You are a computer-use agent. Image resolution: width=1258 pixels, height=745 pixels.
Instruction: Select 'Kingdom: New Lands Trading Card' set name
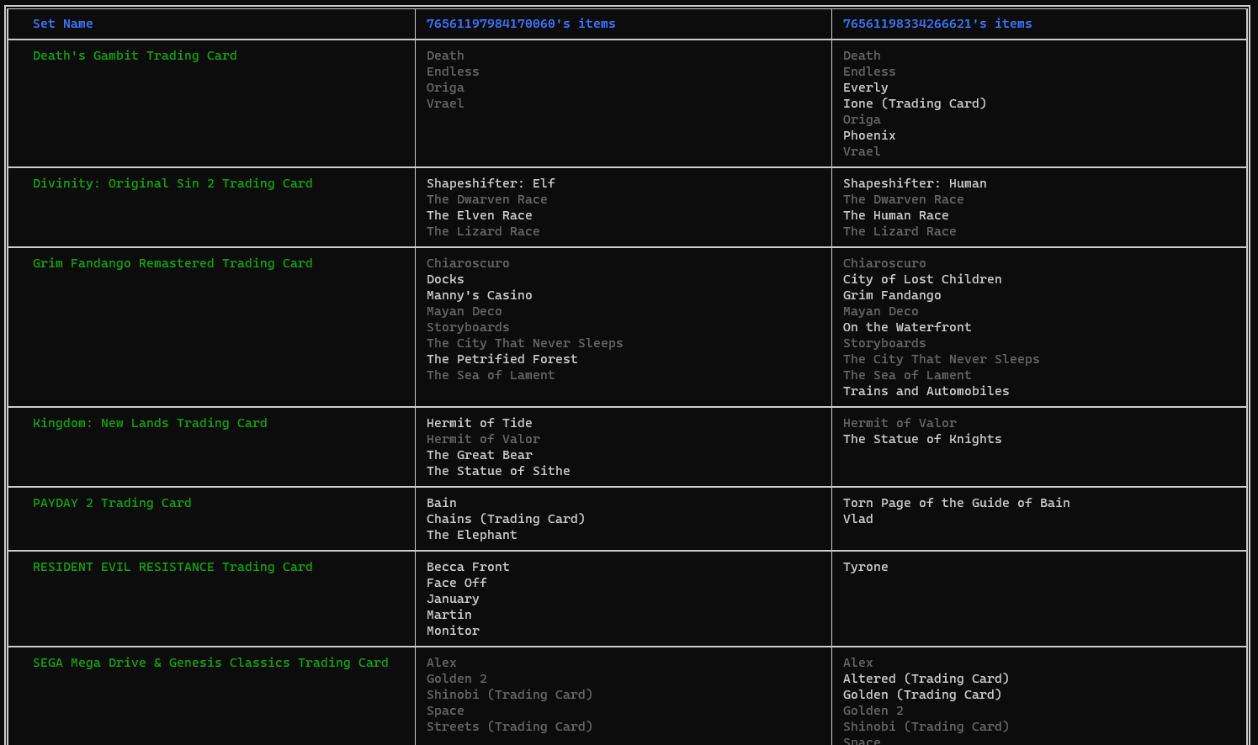150,423
